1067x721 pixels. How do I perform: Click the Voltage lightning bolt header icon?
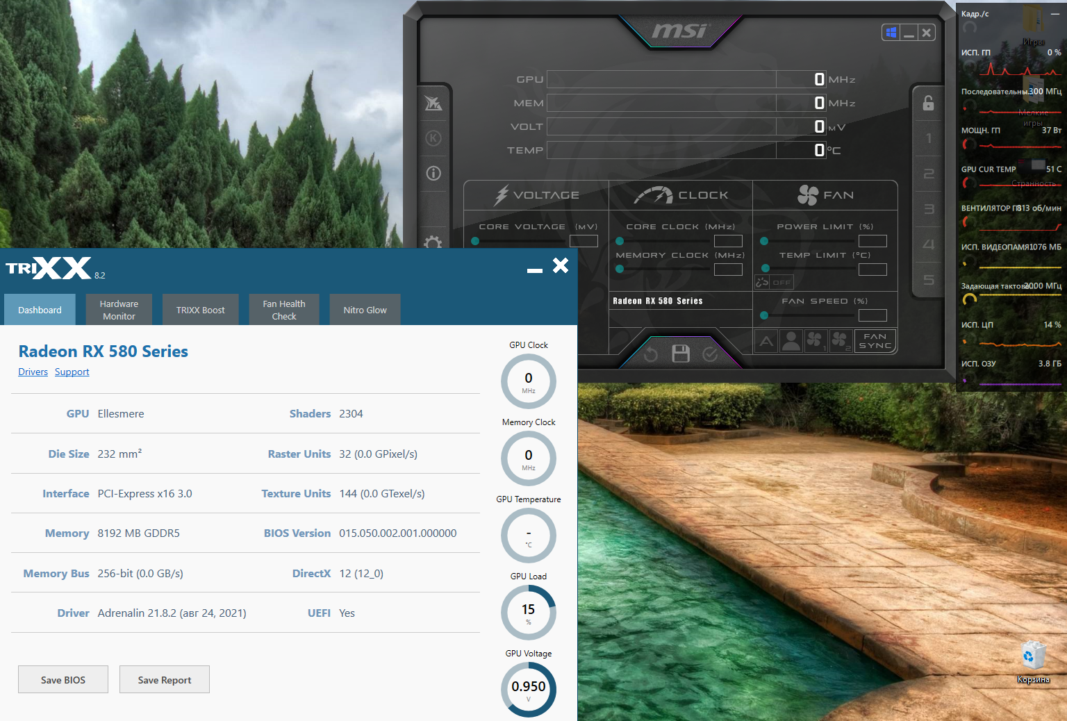[x=501, y=195]
